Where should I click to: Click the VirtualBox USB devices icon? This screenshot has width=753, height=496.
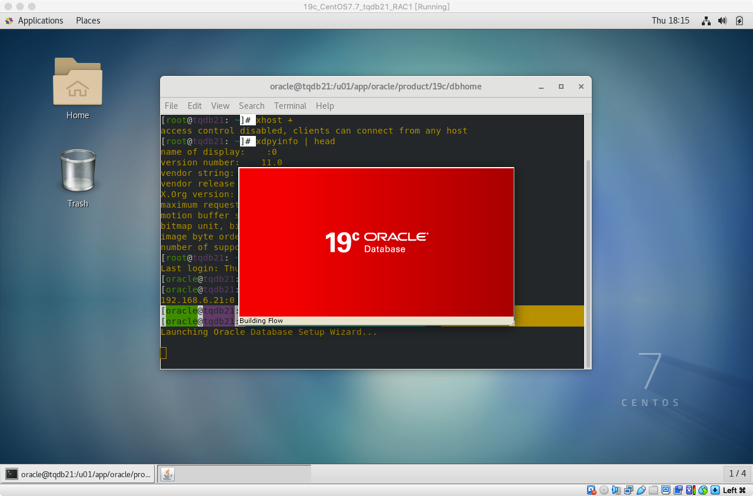coord(641,490)
